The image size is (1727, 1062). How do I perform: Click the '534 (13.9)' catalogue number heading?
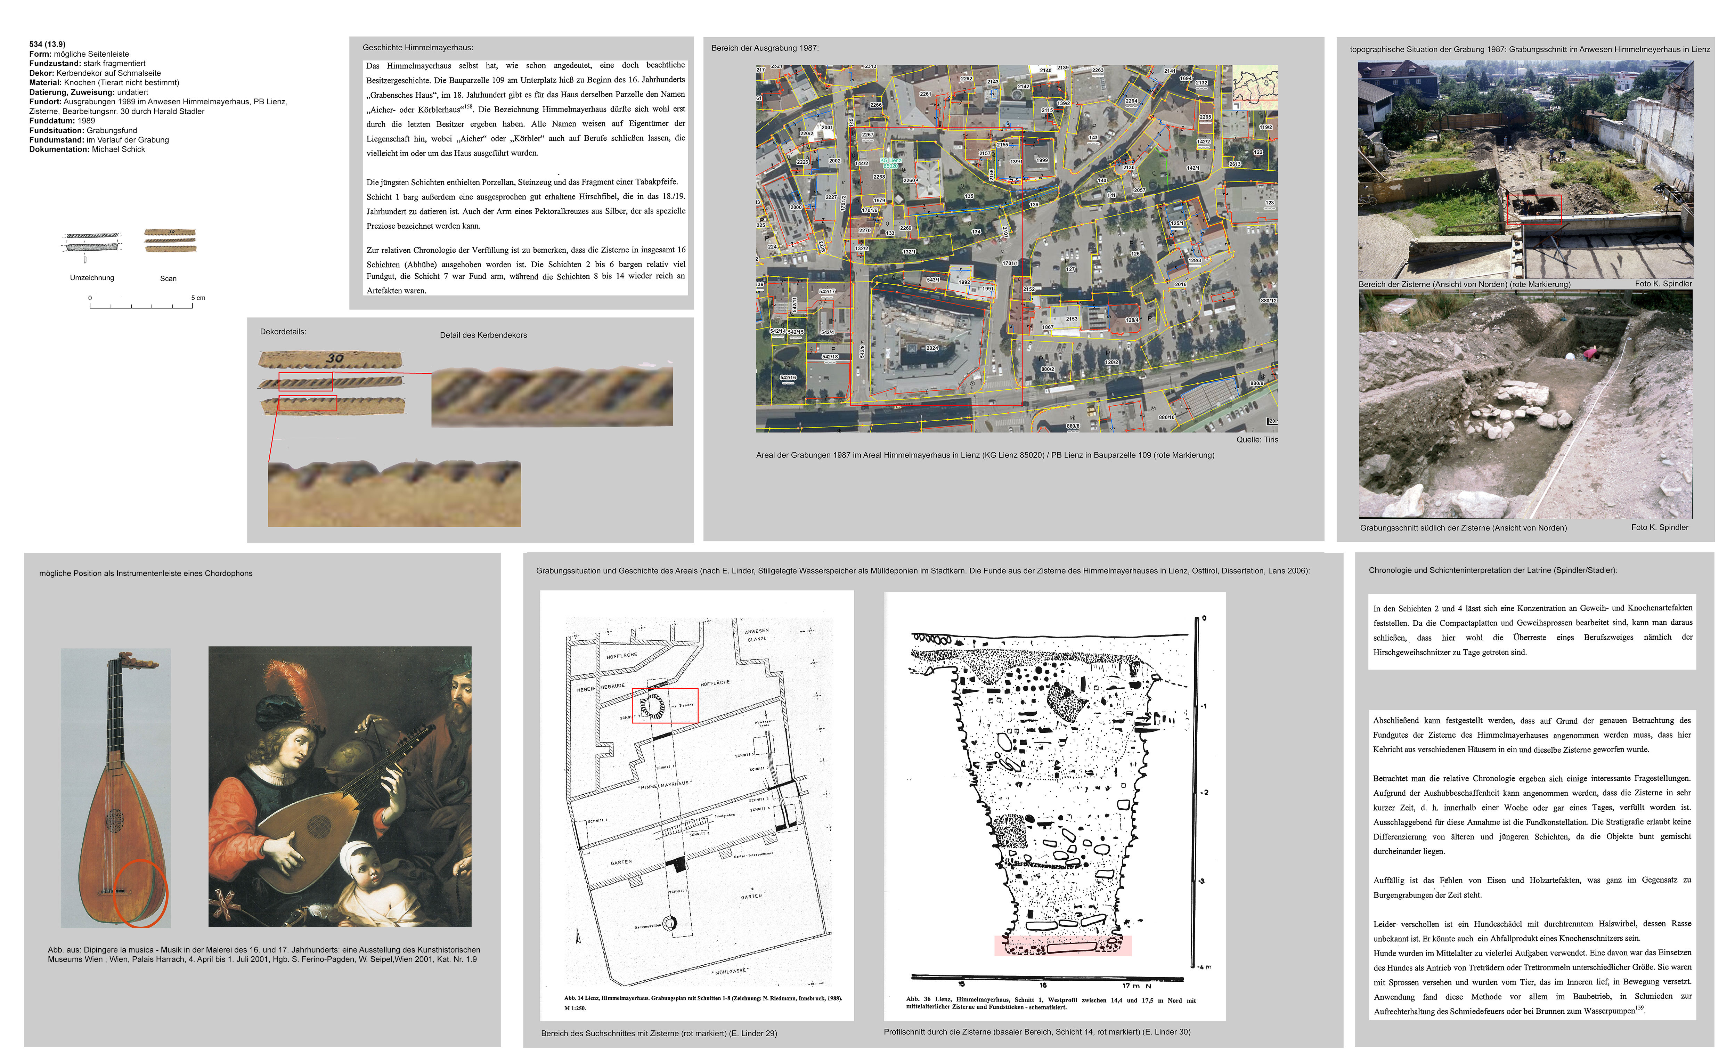coord(47,44)
